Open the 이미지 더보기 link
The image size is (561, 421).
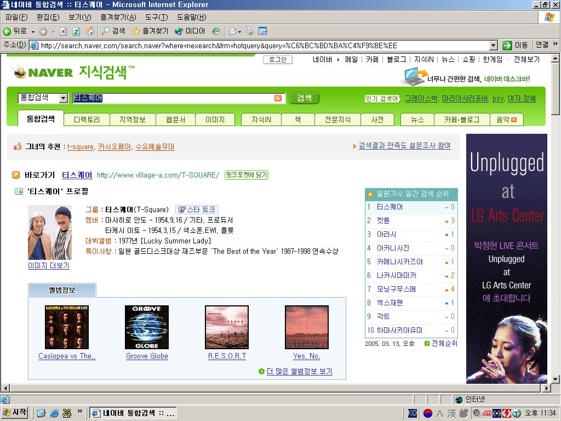[x=49, y=266]
